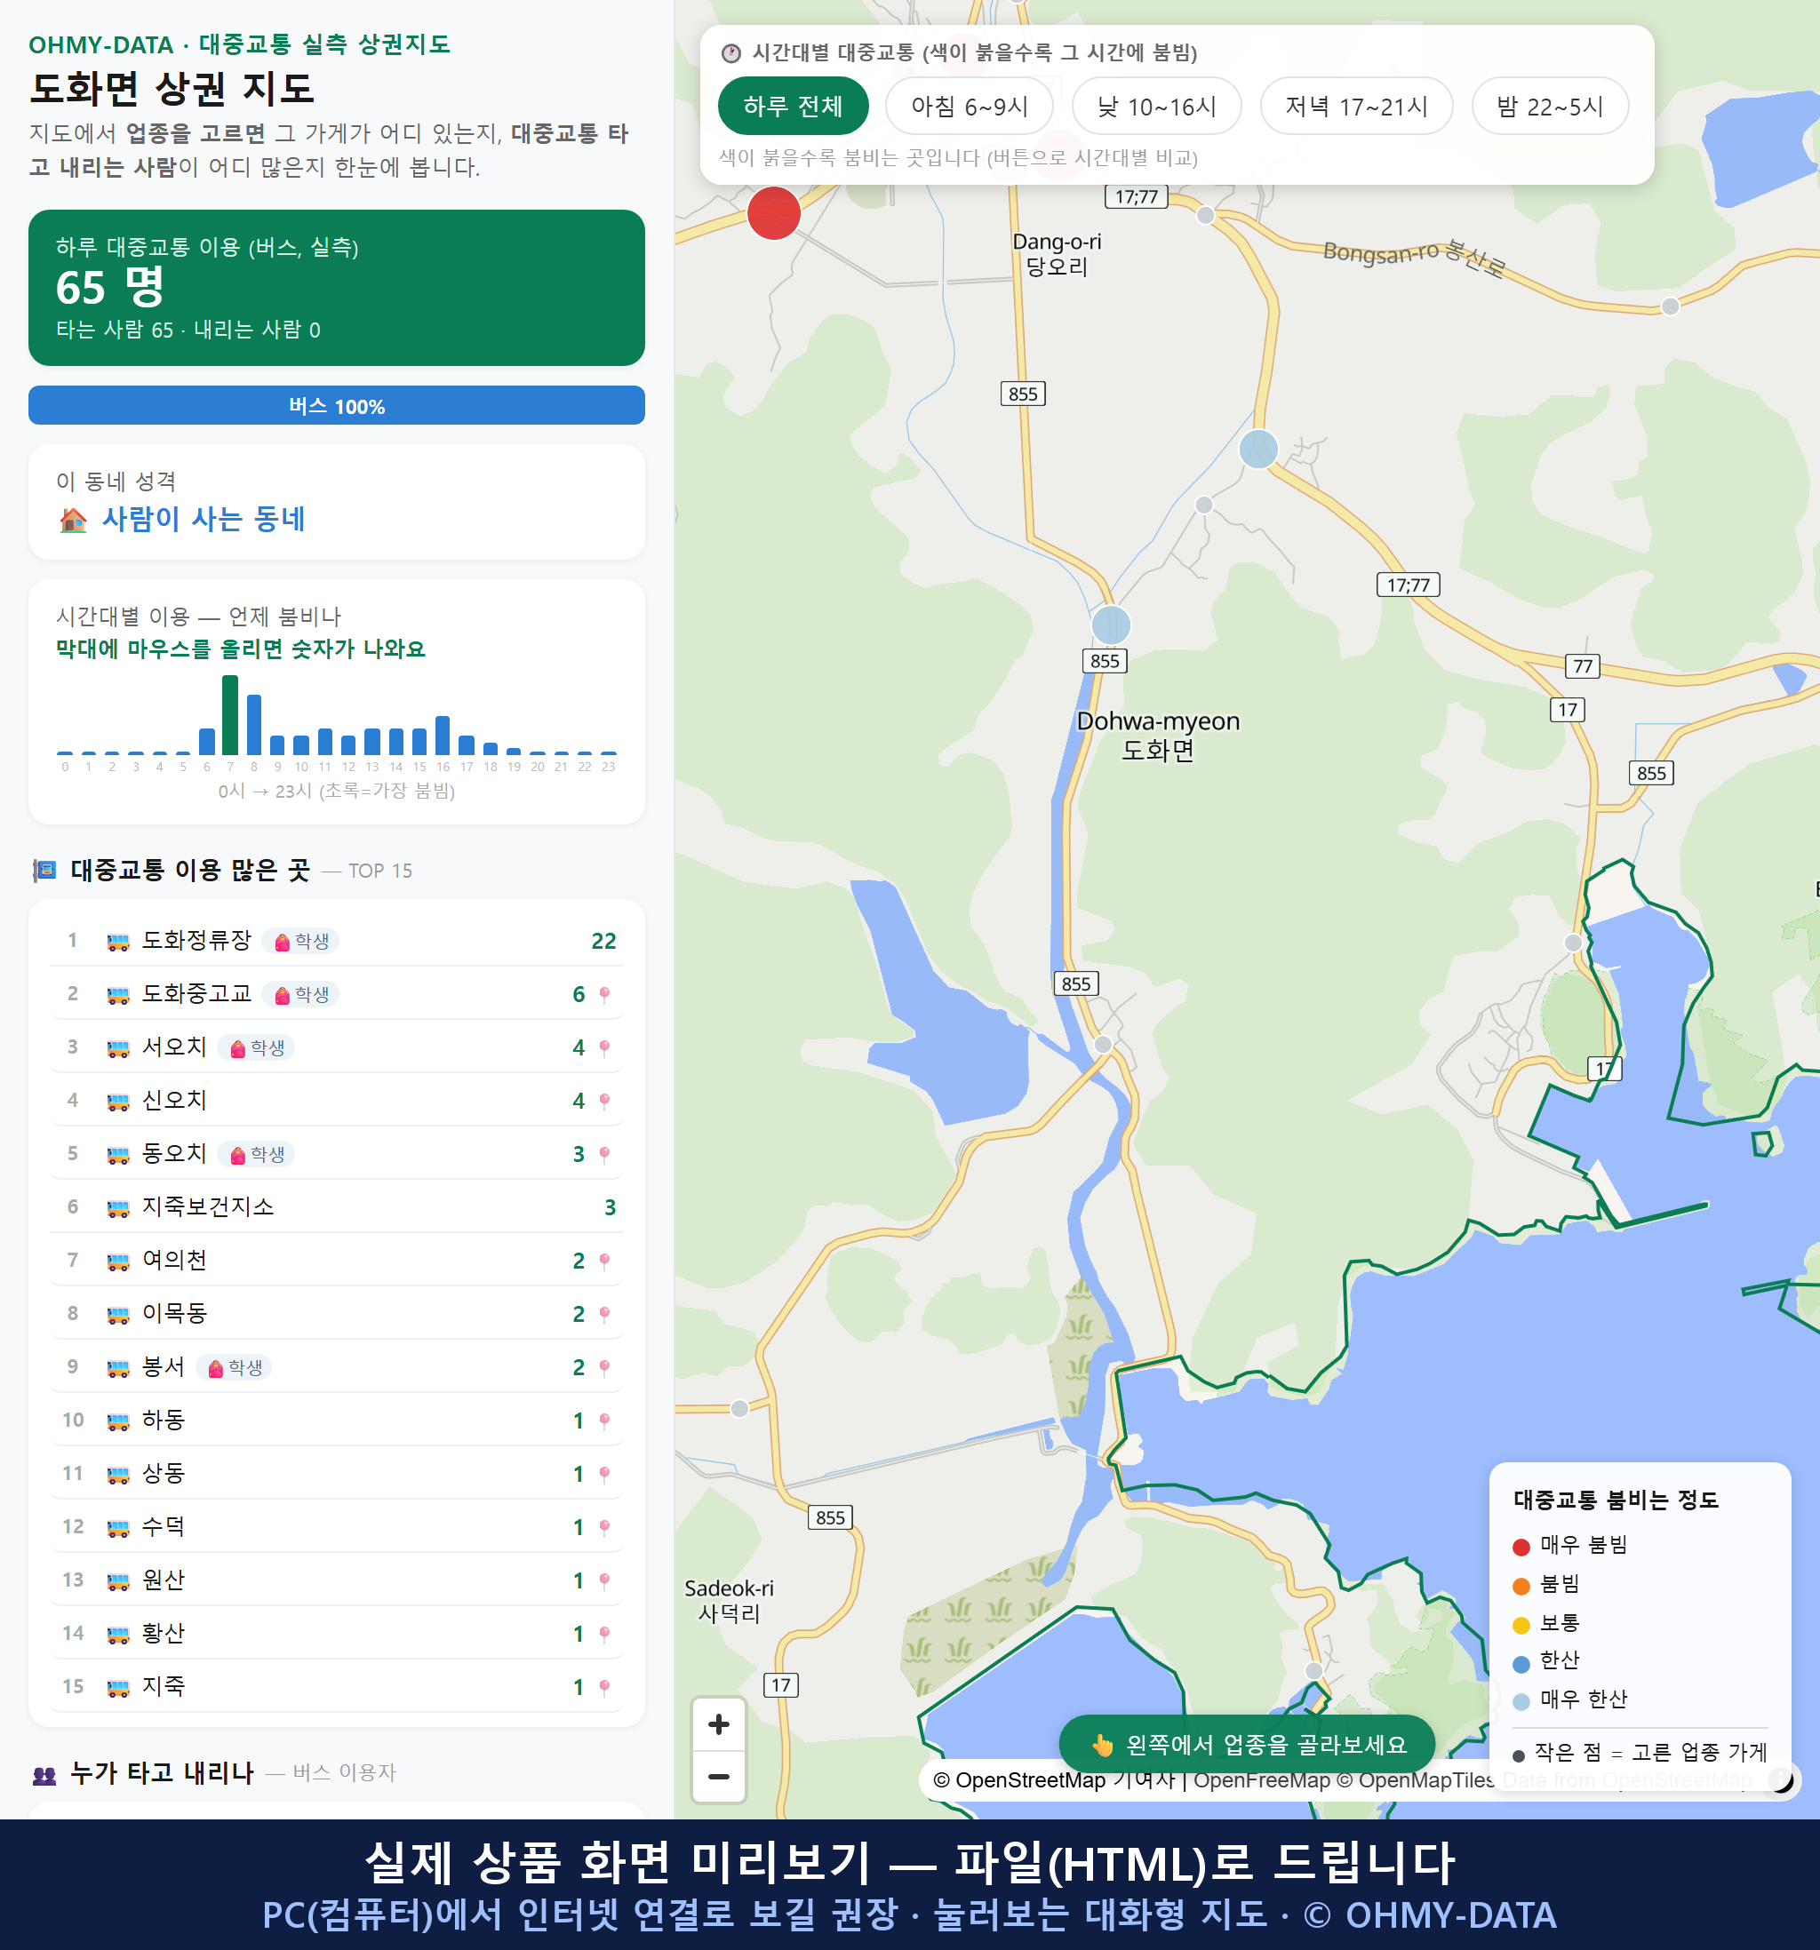Viewport: 1820px width, 1950px height.
Task: Select the 신오치 stop name
Action: [x=175, y=1100]
